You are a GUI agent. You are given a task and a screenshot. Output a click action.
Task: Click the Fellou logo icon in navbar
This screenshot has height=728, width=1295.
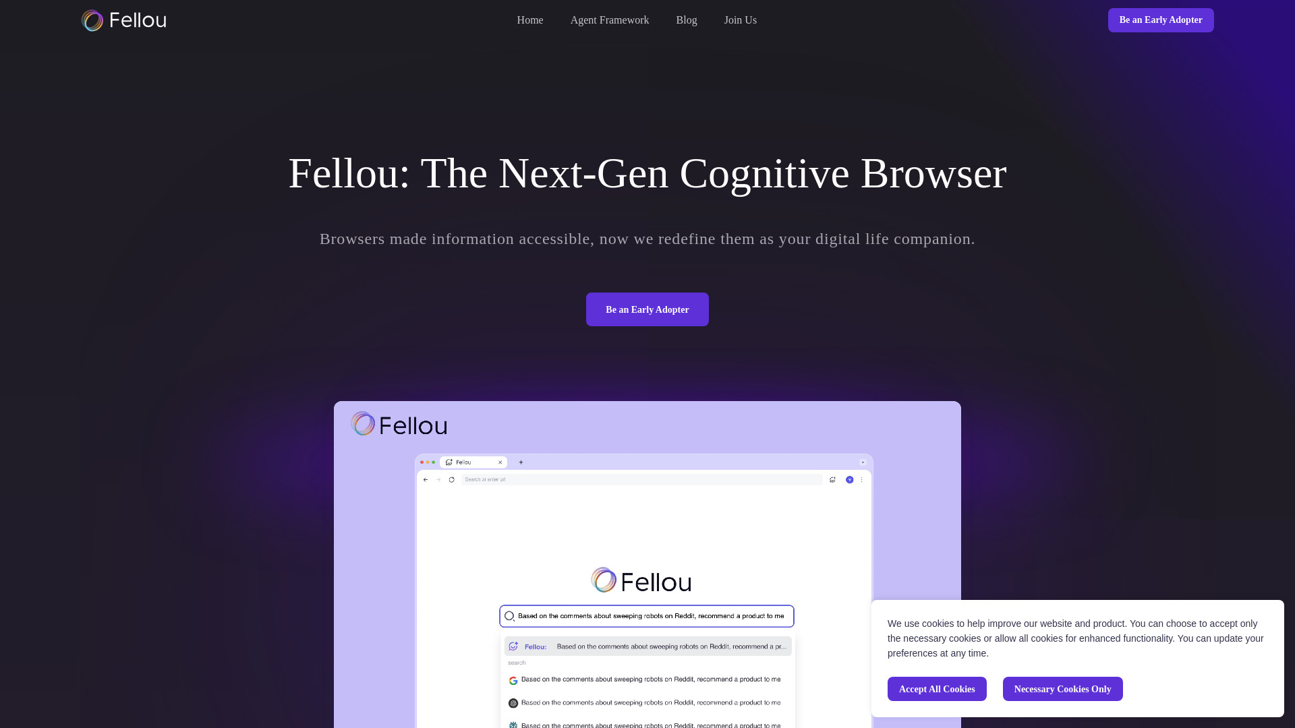[x=92, y=20]
